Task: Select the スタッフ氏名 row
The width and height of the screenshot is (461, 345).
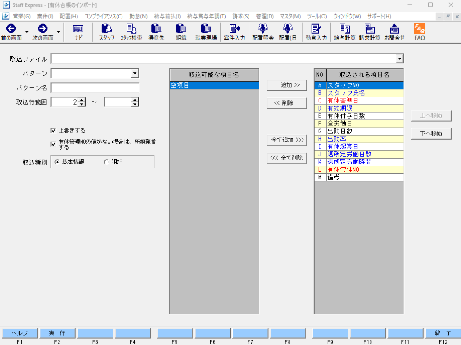Action: [x=359, y=93]
